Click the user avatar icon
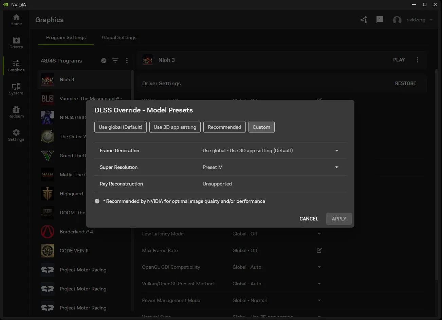 click(397, 20)
